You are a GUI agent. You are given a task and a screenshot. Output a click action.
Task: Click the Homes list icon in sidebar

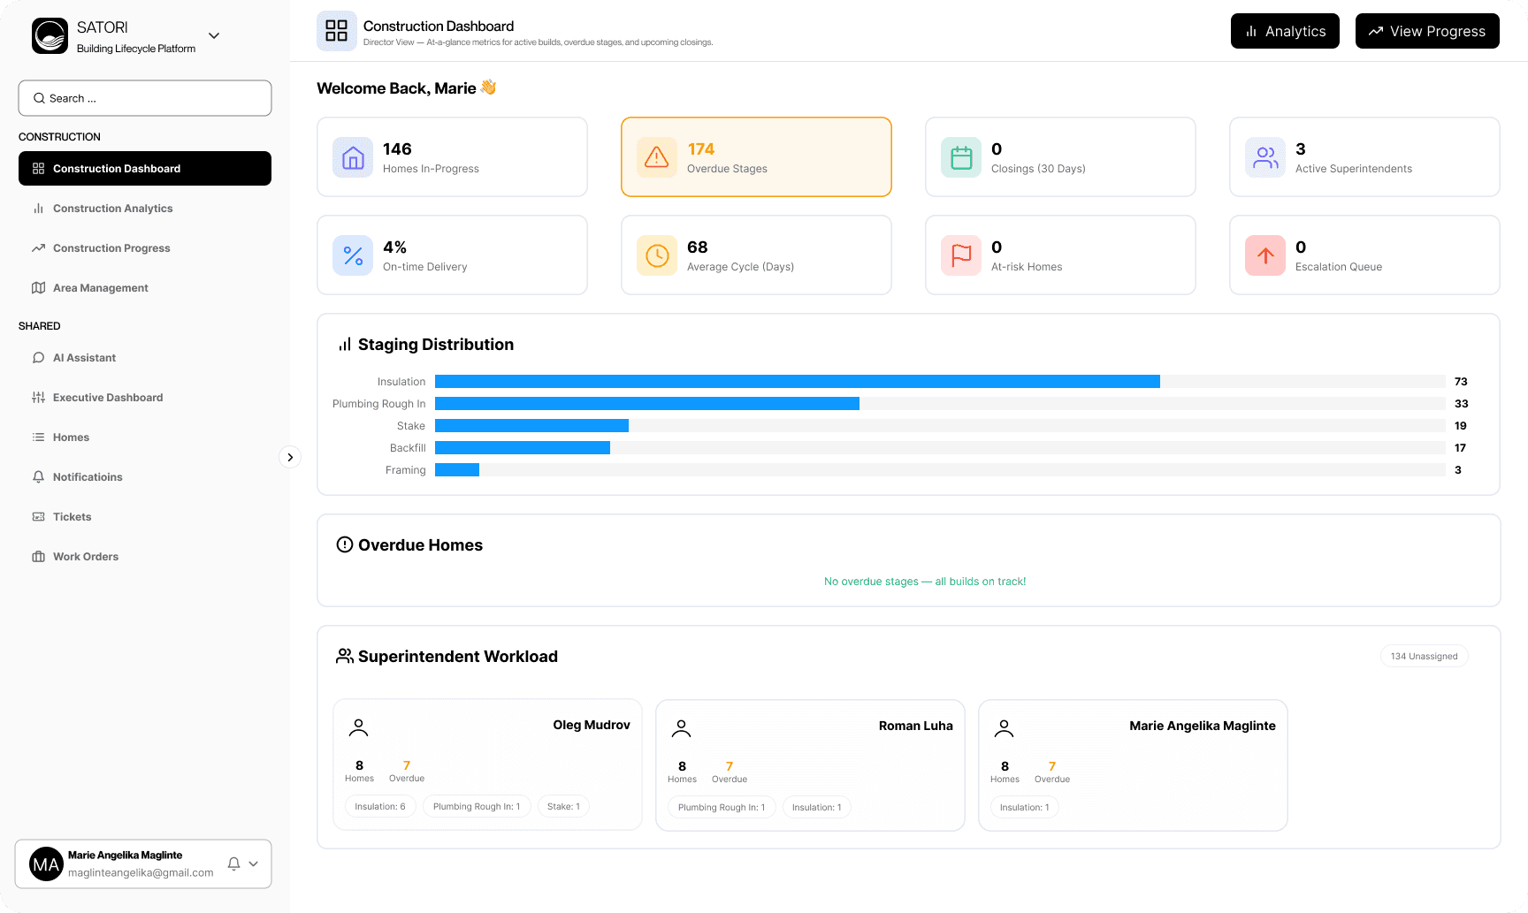point(38,437)
